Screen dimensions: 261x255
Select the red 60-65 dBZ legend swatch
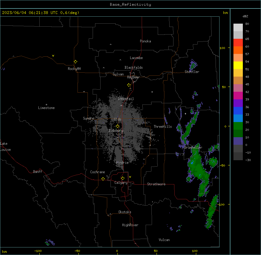[238, 43]
